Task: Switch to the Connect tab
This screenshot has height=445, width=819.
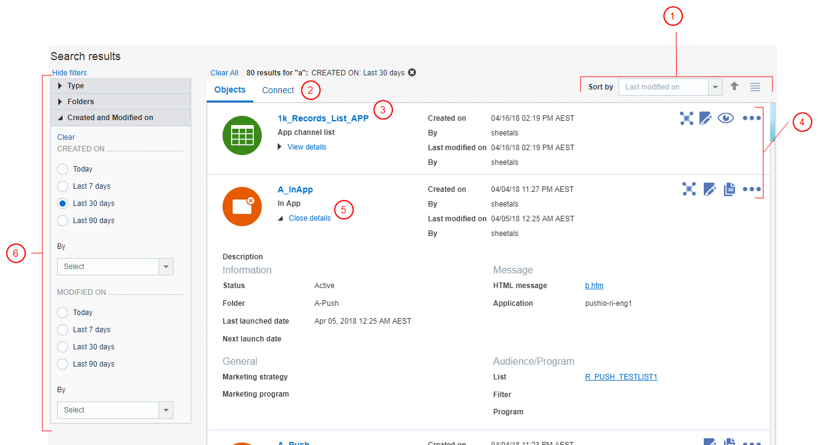Action: [278, 89]
